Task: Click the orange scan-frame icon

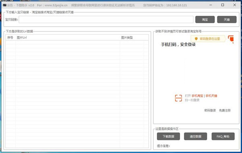Action: pyautogui.click(x=178, y=98)
